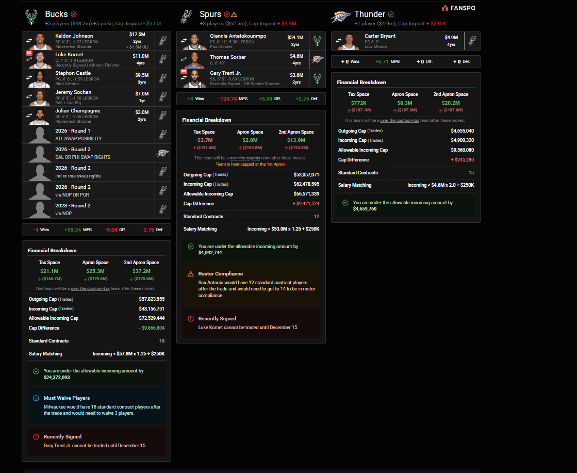Click yellow warning triangle beside Spurs name
The image size is (577, 473).
234,14
